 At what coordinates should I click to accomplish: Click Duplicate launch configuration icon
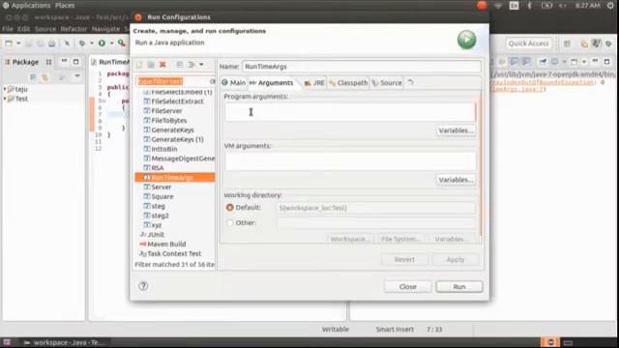(151, 65)
